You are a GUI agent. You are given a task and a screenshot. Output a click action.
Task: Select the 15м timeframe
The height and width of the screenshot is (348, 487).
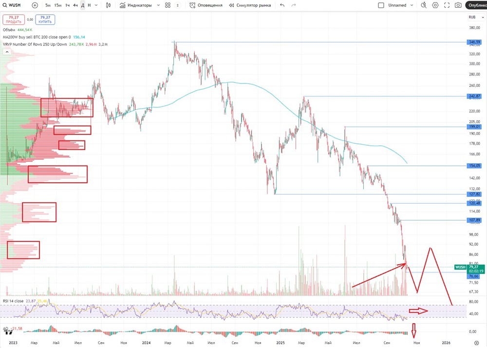pos(58,5)
